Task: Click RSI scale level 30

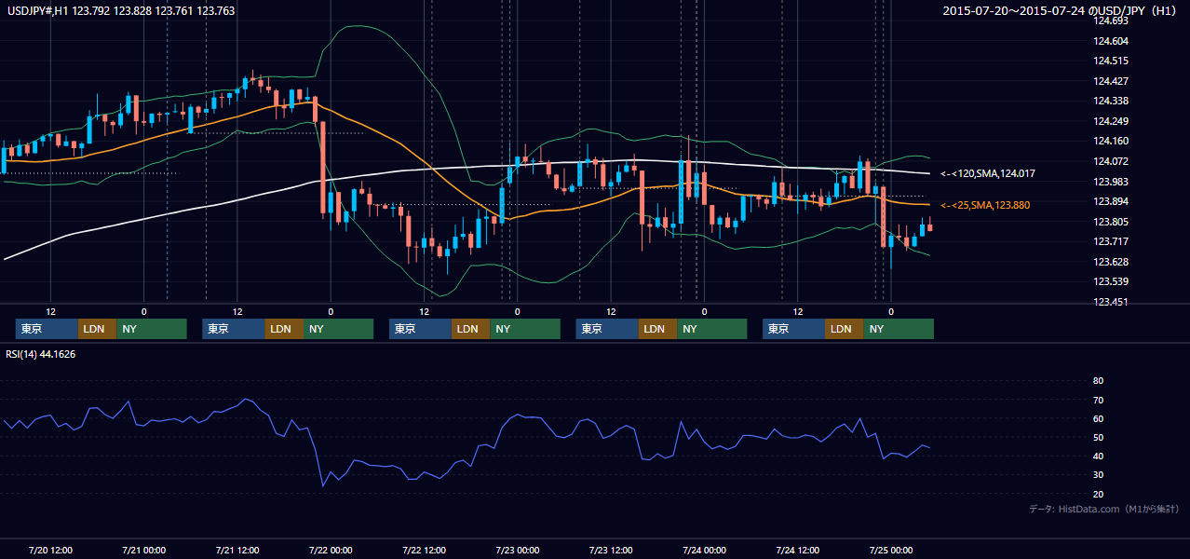Action: 1098,475
